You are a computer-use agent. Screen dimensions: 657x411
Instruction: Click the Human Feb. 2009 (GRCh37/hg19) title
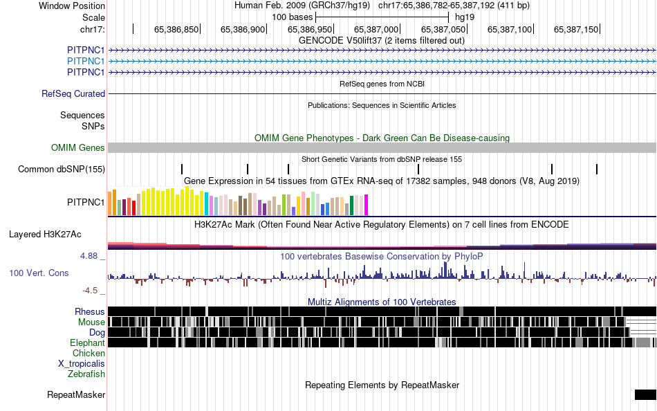302,6
